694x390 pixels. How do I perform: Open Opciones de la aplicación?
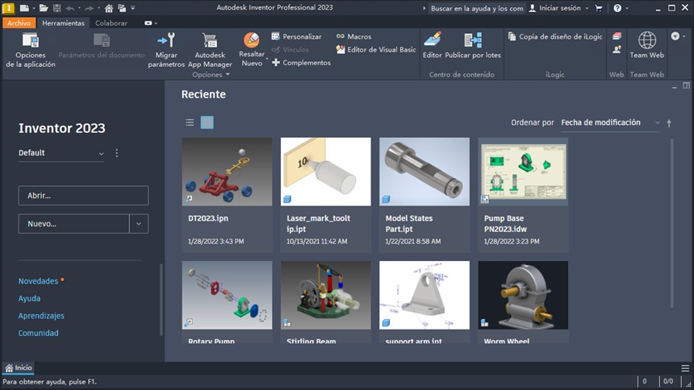click(x=31, y=51)
